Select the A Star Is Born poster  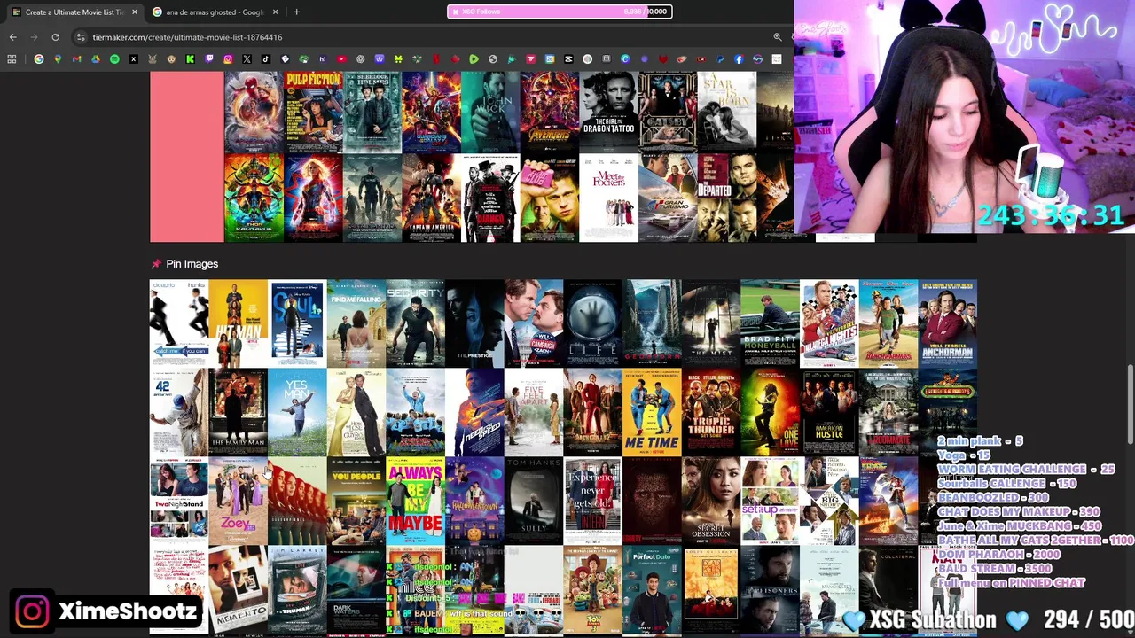pyautogui.click(x=726, y=113)
